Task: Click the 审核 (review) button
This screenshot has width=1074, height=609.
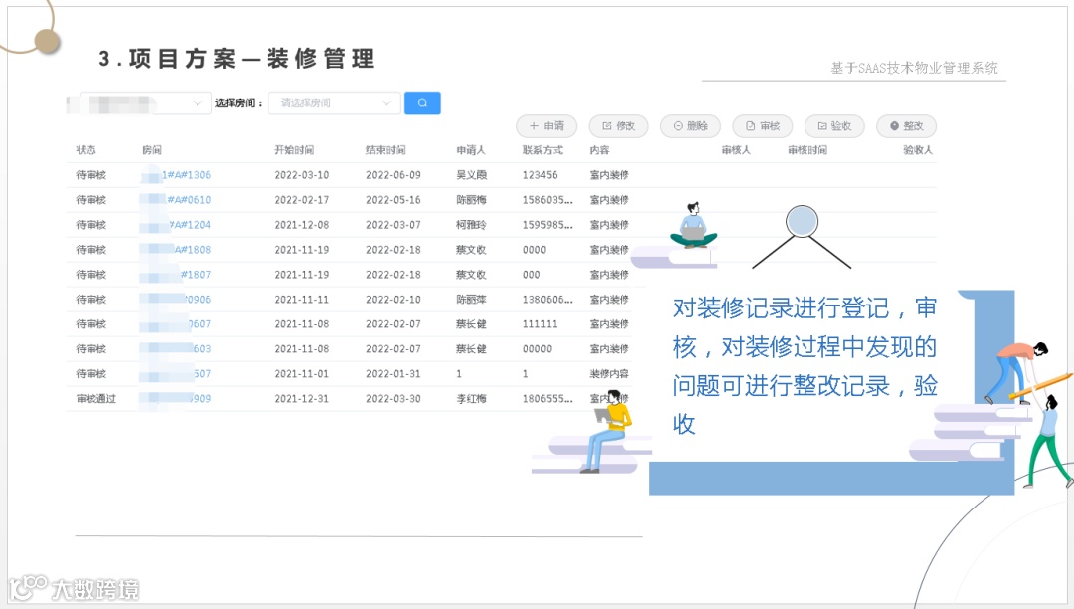Action: coord(763,126)
